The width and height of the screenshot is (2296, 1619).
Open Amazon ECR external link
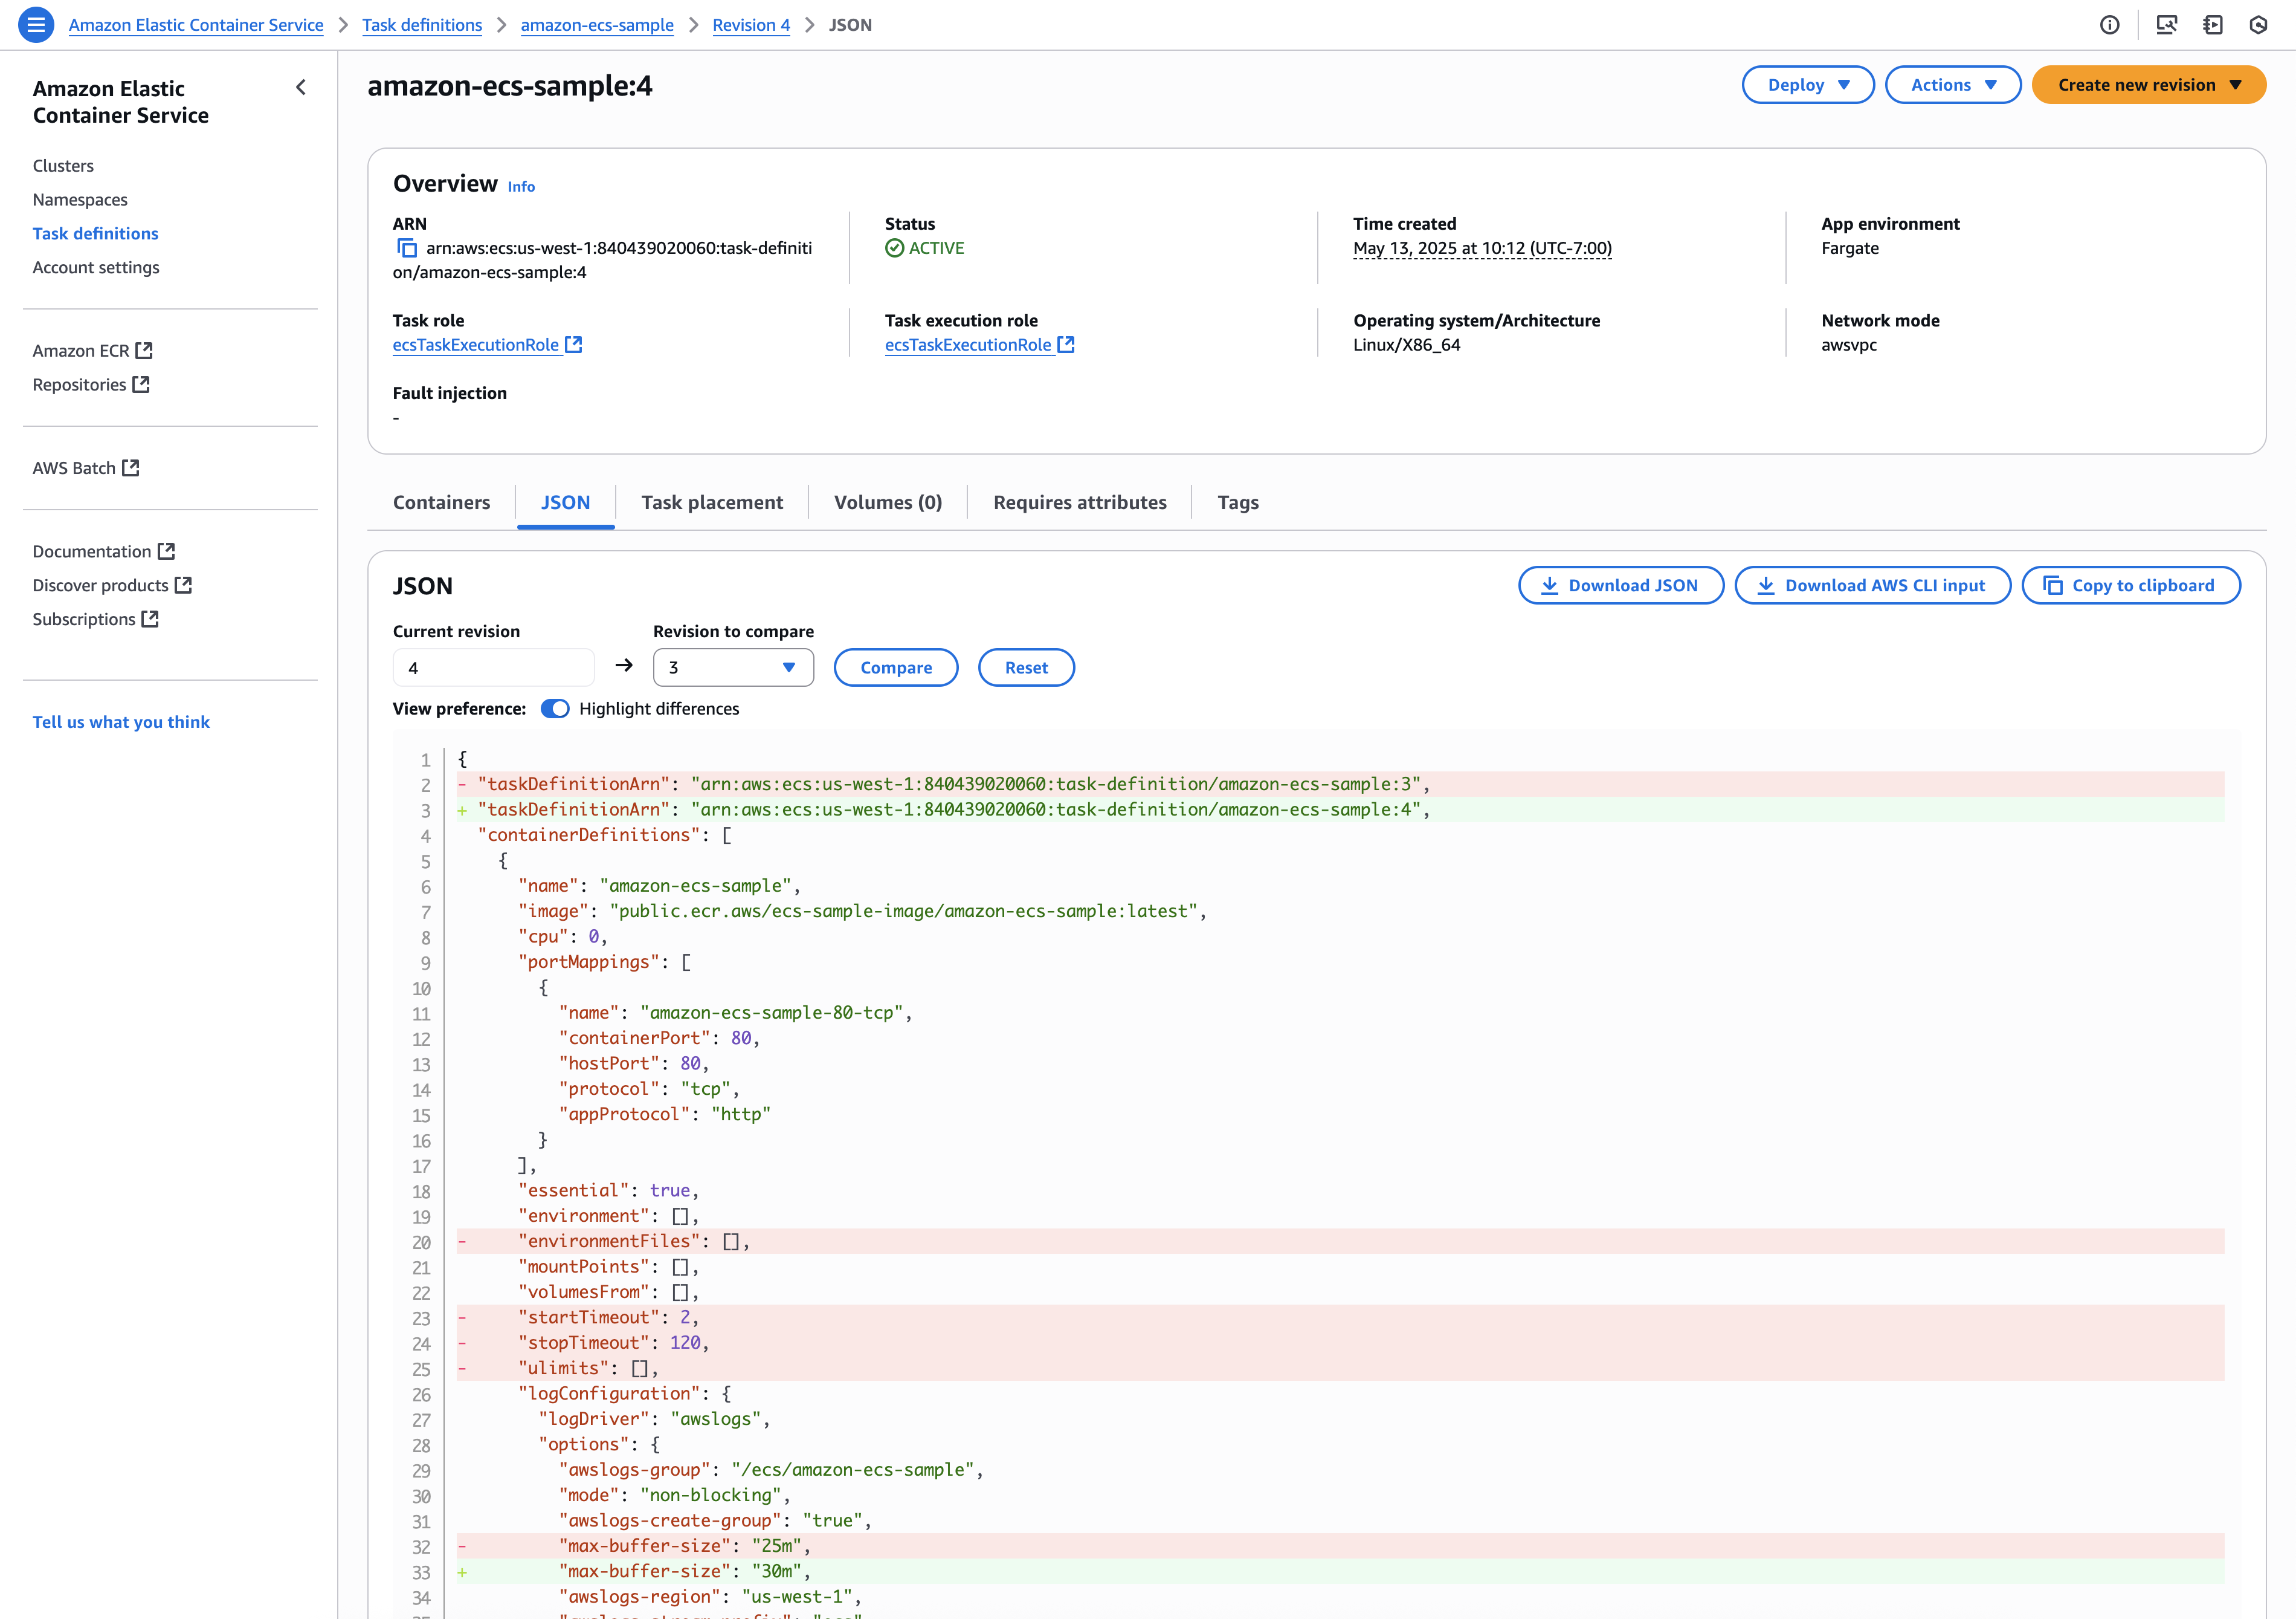[92, 350]
